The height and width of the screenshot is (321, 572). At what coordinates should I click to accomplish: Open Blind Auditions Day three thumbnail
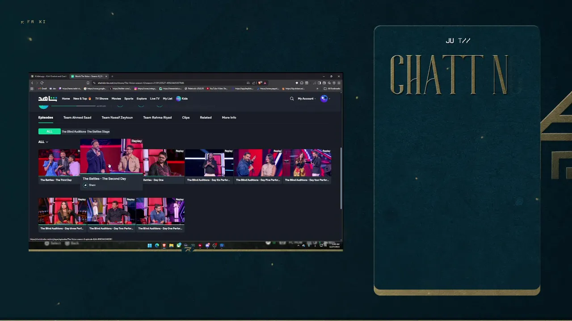pos(62,211)
